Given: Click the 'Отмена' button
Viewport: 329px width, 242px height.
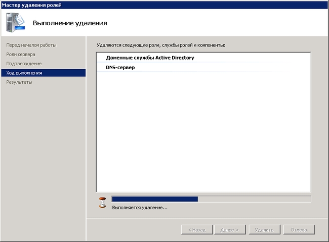Looking at the screenshot, I should pos(299,230).
